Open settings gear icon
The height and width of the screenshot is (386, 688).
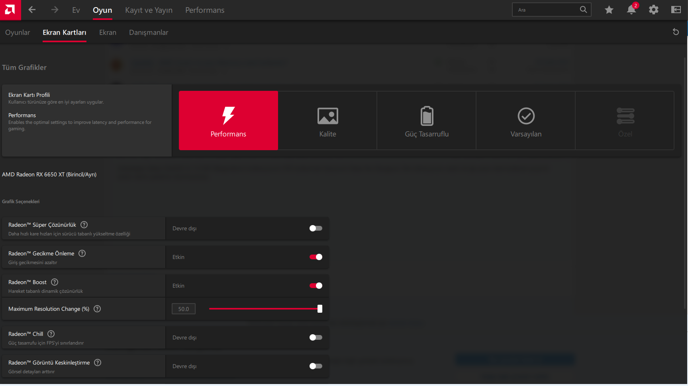point(653,10)
